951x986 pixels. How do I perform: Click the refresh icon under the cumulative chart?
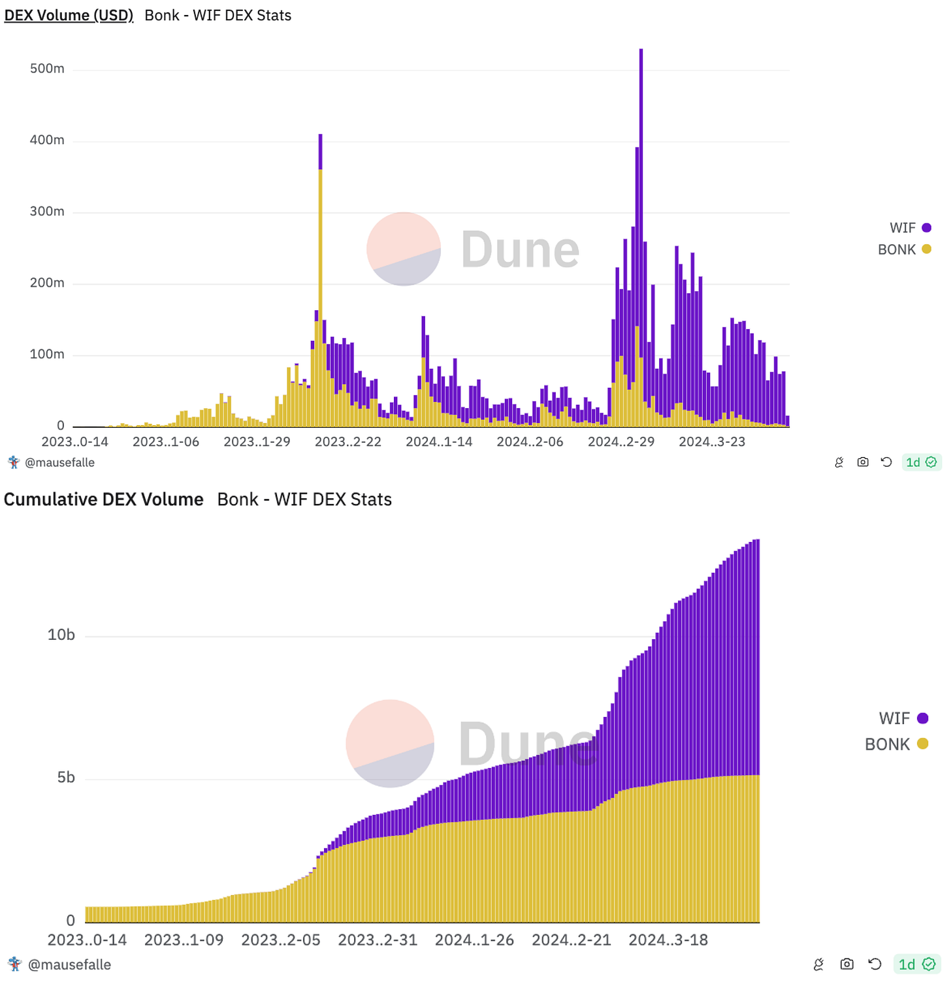[875, 964]
